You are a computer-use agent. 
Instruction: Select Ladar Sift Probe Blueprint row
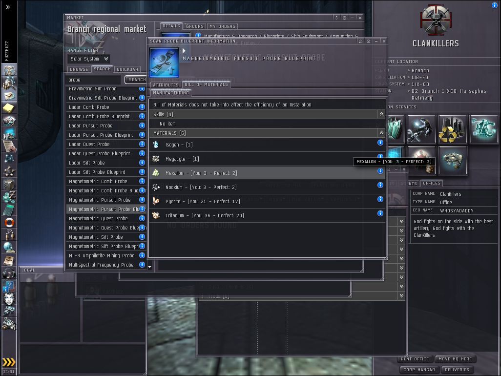coord(106,172)
